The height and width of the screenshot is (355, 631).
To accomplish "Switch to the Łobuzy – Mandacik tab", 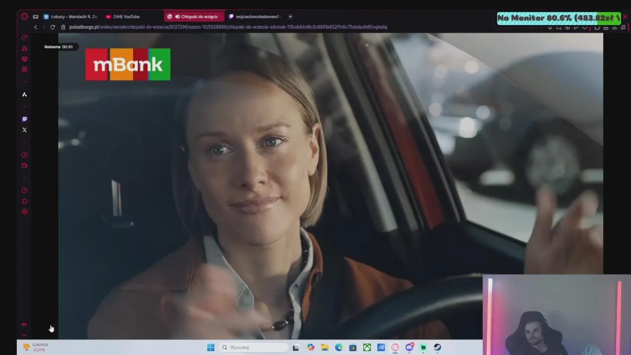I will (70, 17).
